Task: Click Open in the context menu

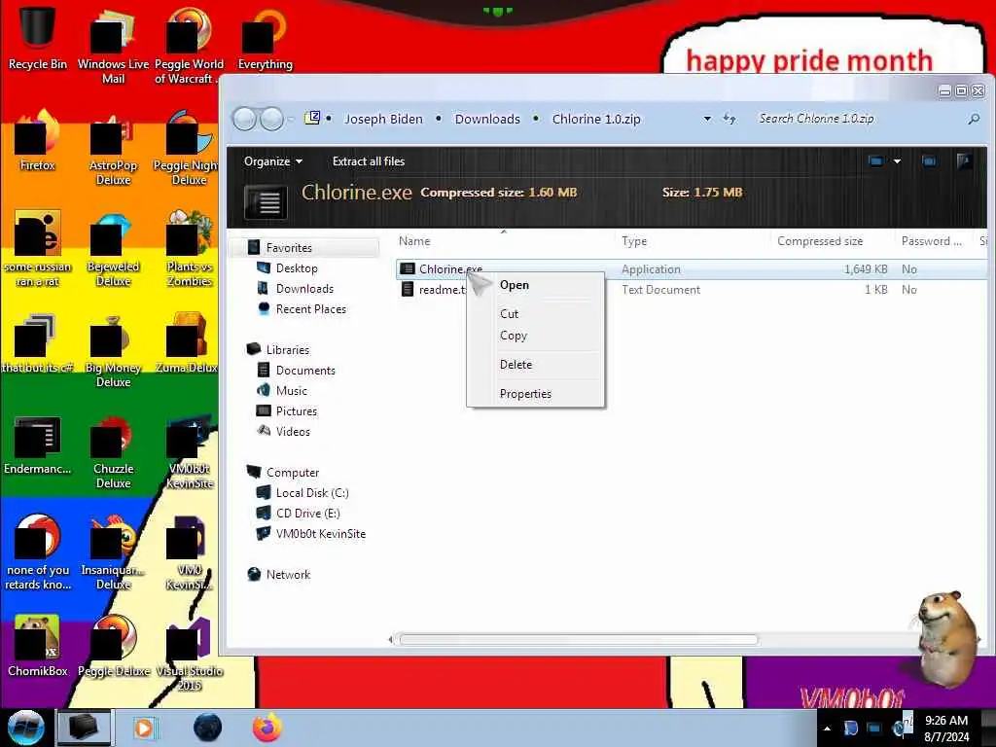Action: point(514,285)
